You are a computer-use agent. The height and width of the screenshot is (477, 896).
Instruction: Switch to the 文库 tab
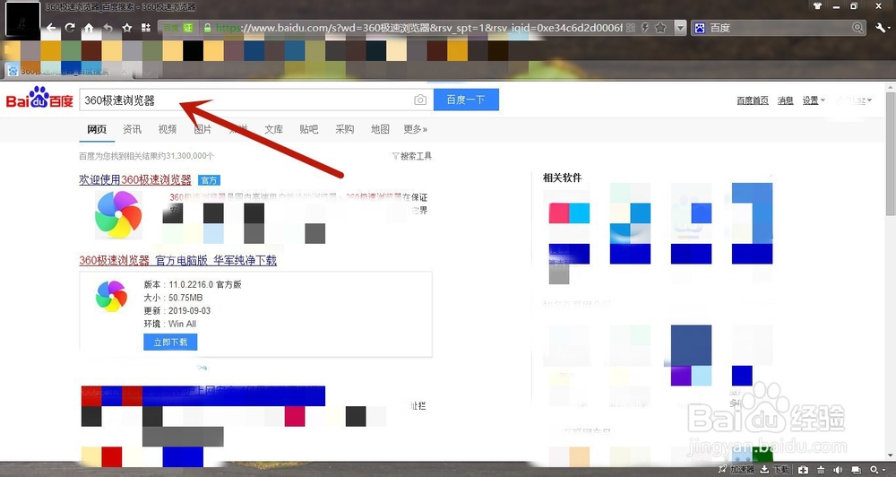point(273,129)
